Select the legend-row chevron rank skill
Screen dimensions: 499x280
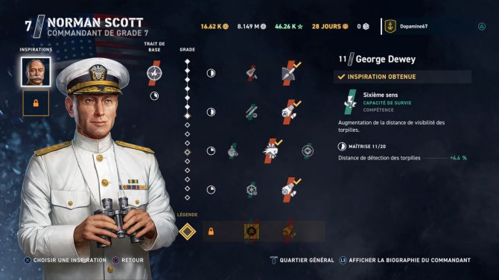(252, 232)
